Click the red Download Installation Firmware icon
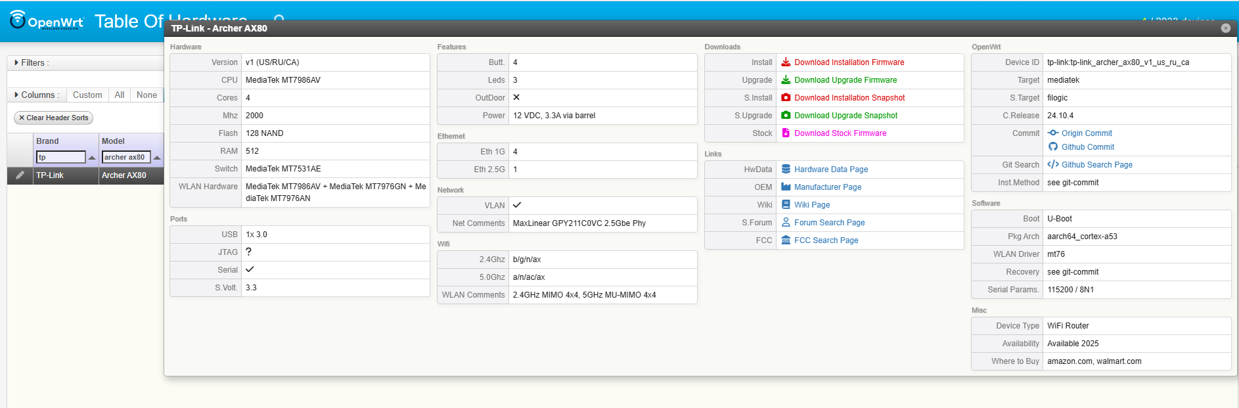This screenshot has width=1239, height=408. (x=786, y=62)
